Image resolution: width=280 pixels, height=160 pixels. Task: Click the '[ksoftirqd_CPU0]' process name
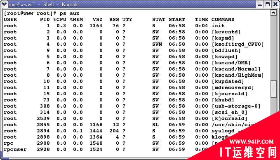tap(238, 44)
